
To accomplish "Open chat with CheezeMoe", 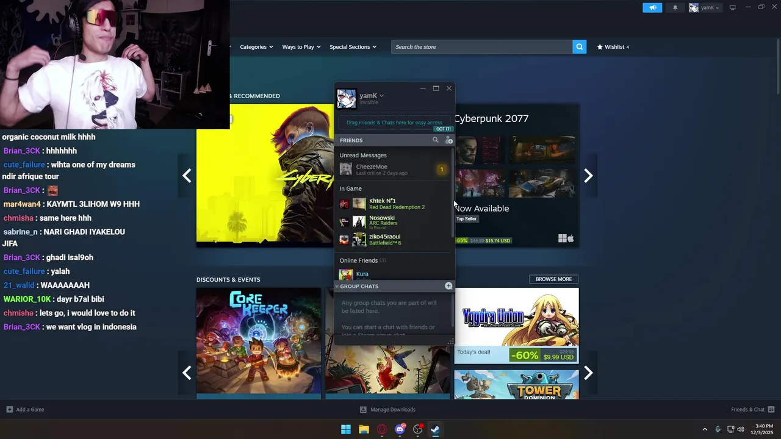I will 394,170.
